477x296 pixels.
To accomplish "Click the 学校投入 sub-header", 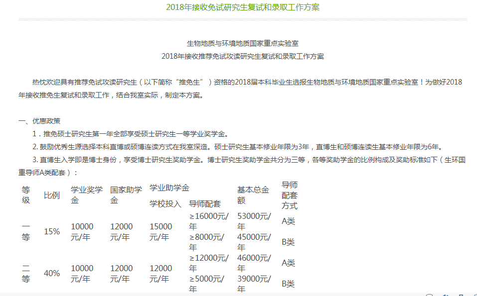I will (165, 203).
